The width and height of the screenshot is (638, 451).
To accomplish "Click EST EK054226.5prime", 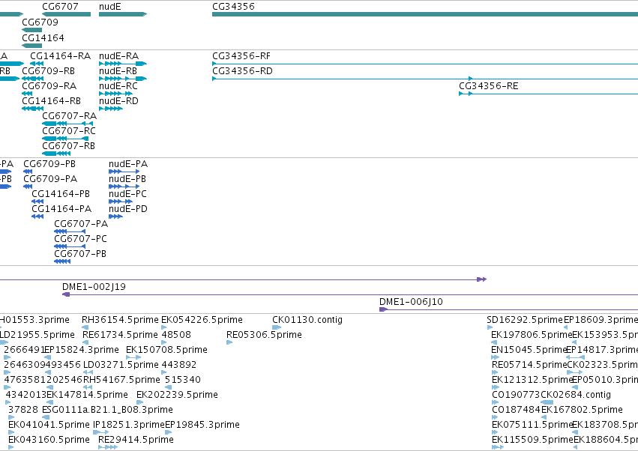I will [x=164, y=327].
